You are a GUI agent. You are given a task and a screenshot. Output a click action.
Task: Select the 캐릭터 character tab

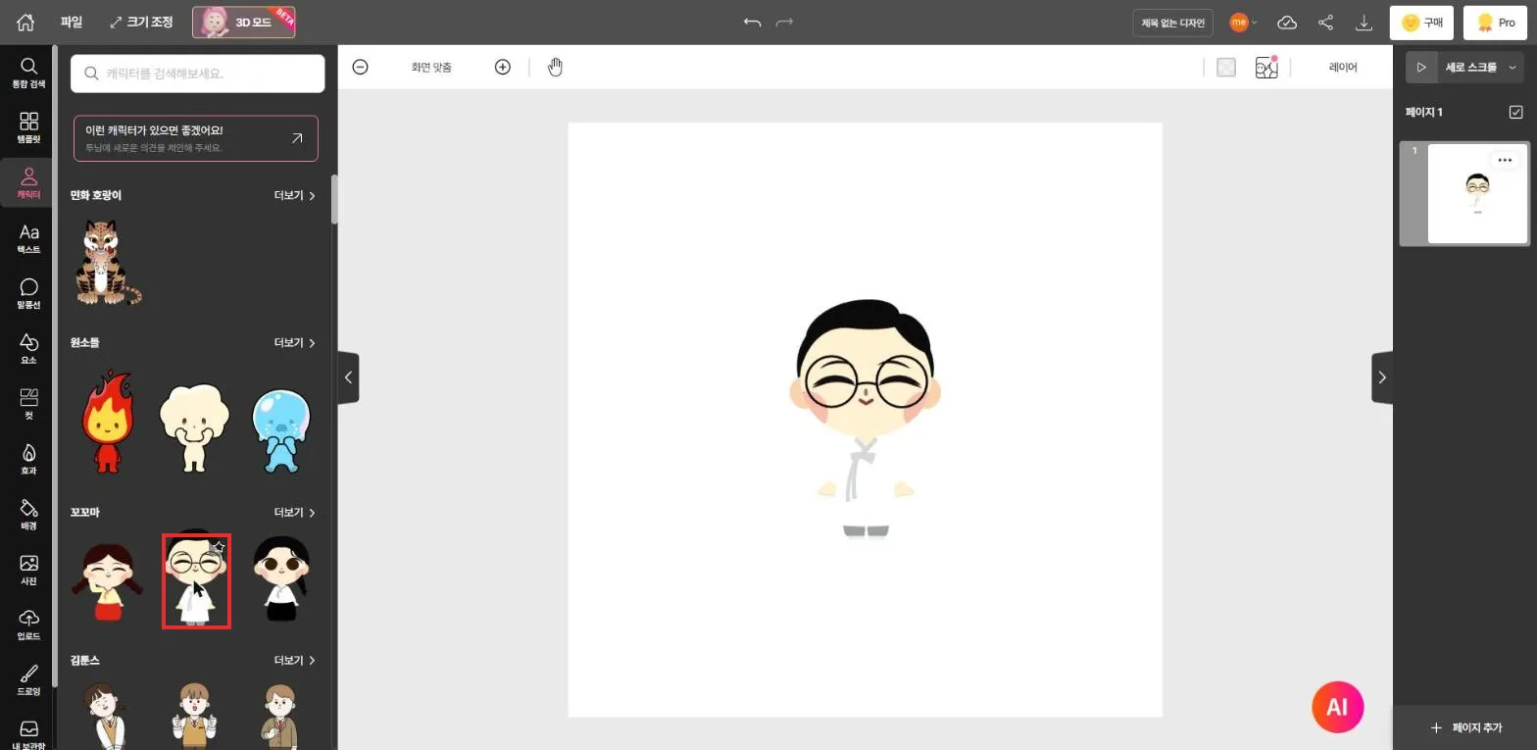28,183
